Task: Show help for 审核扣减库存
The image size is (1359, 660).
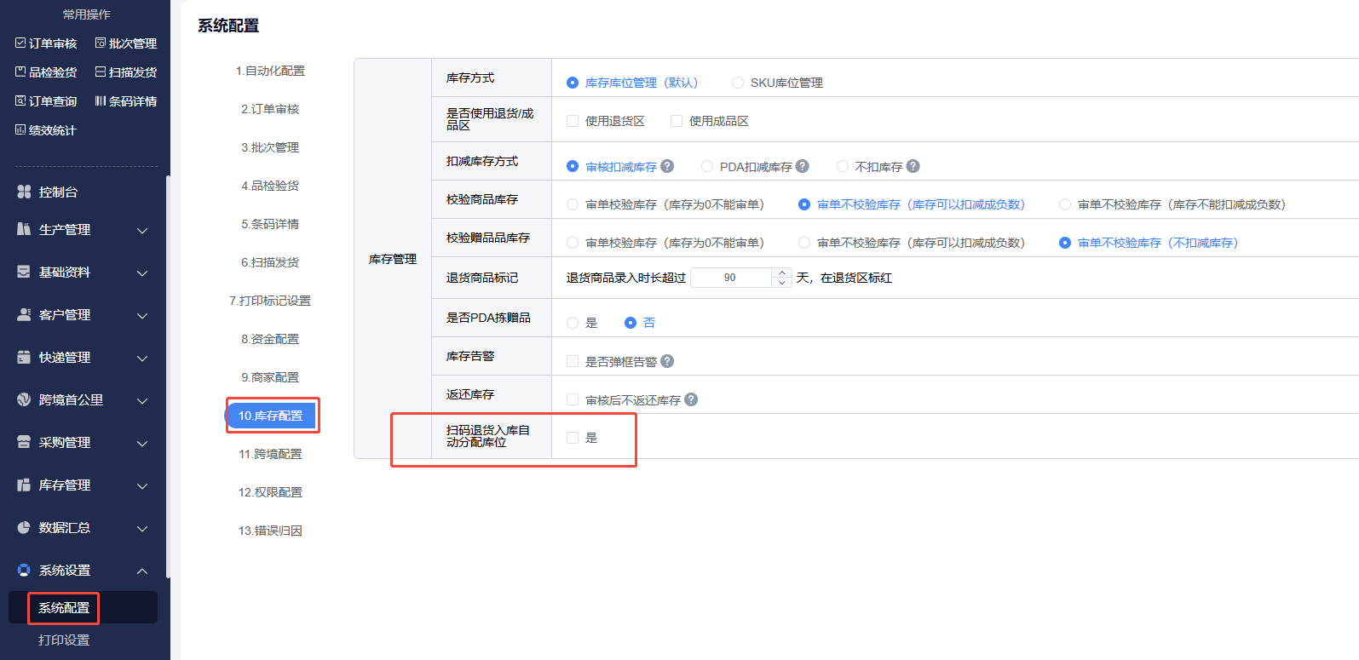Action: tap(667, 166)
